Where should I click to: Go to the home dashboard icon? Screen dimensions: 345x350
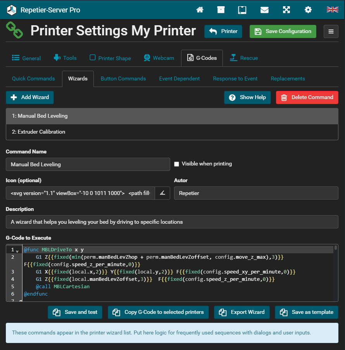pos(200,10)
